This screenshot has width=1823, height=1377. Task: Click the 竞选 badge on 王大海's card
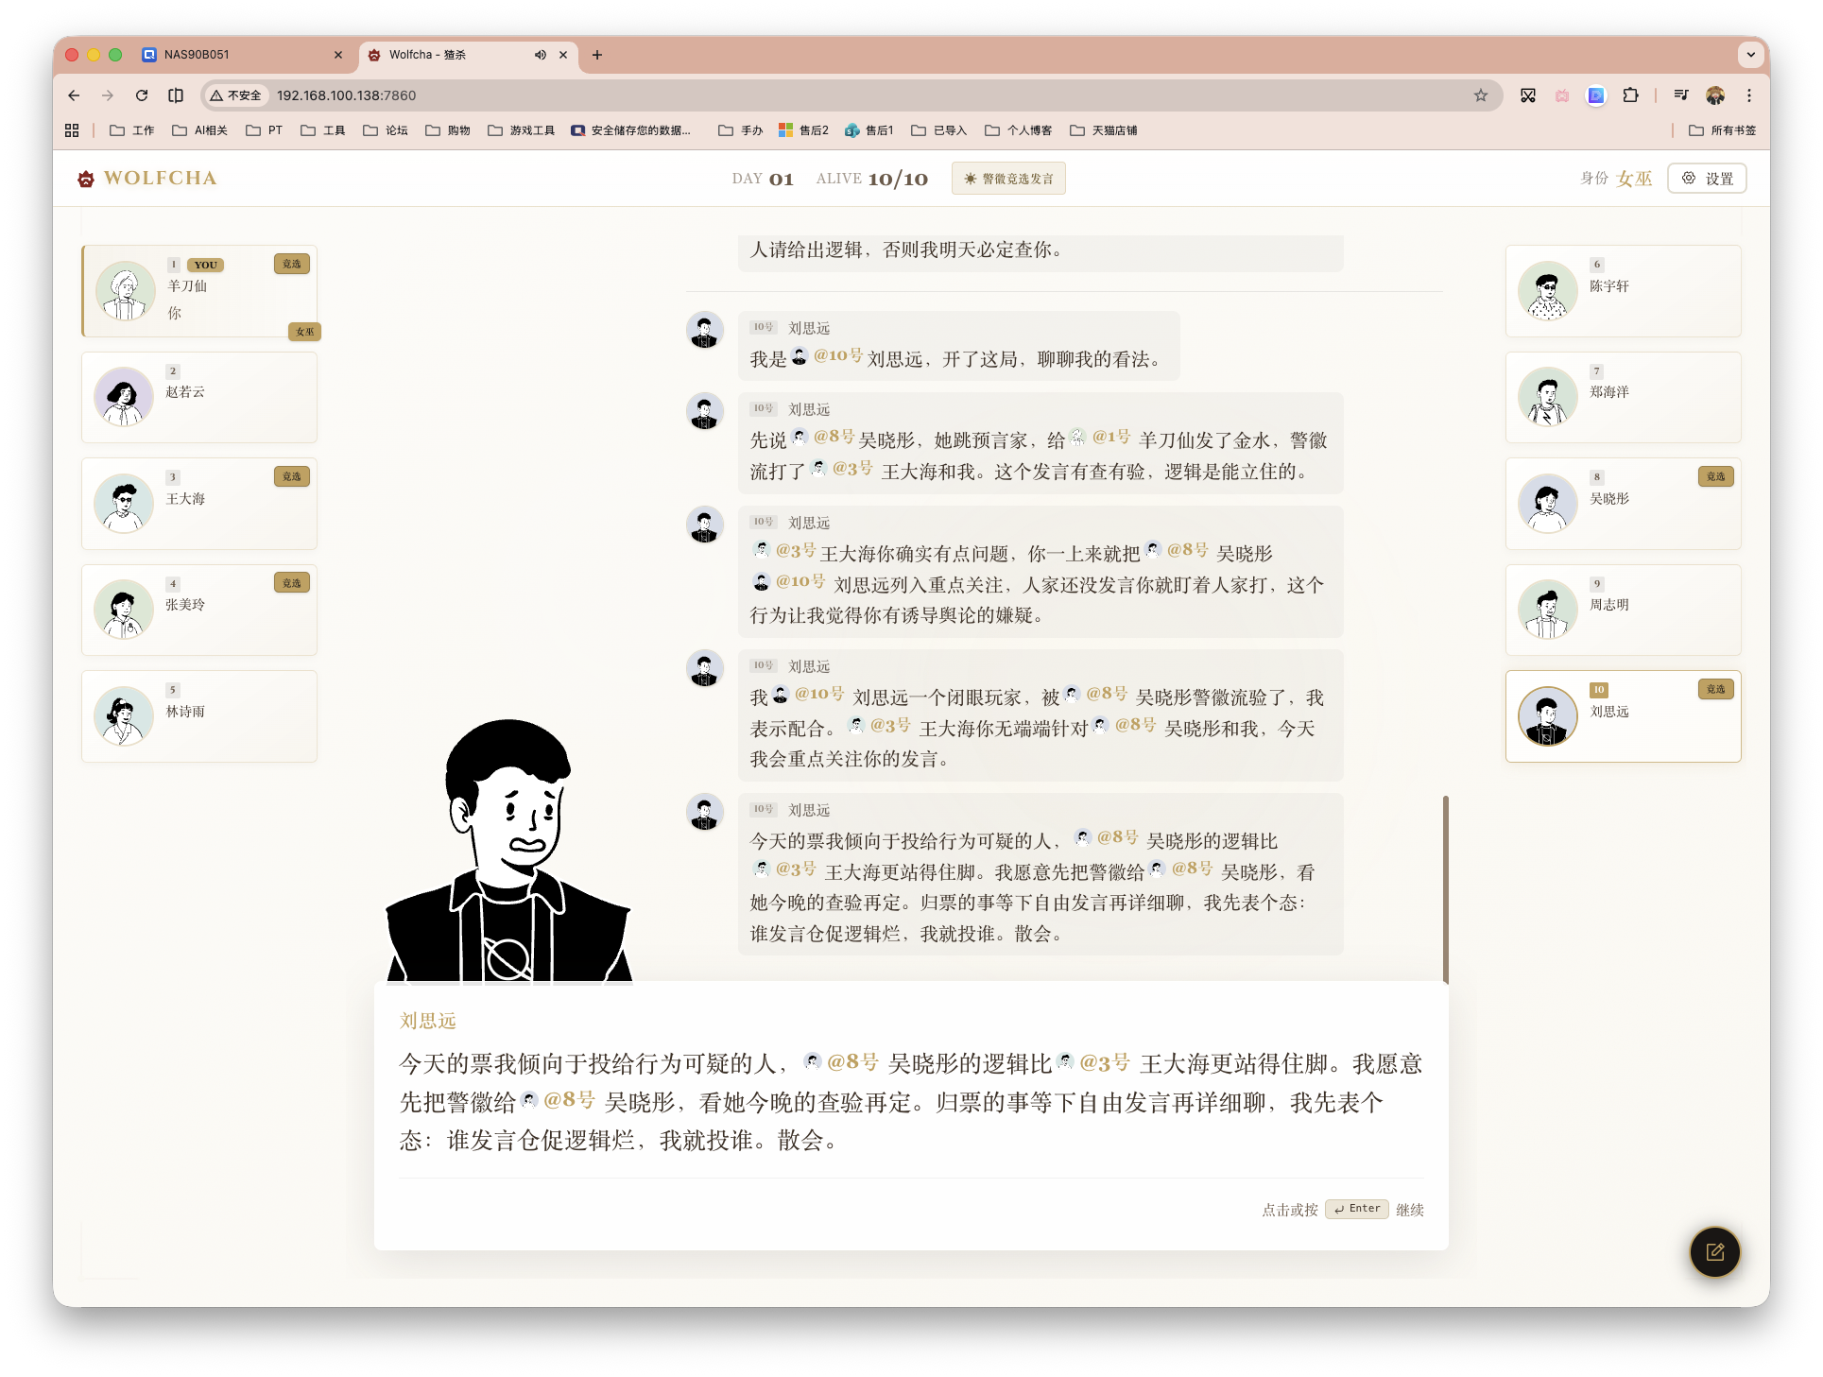tap(291, 476)
